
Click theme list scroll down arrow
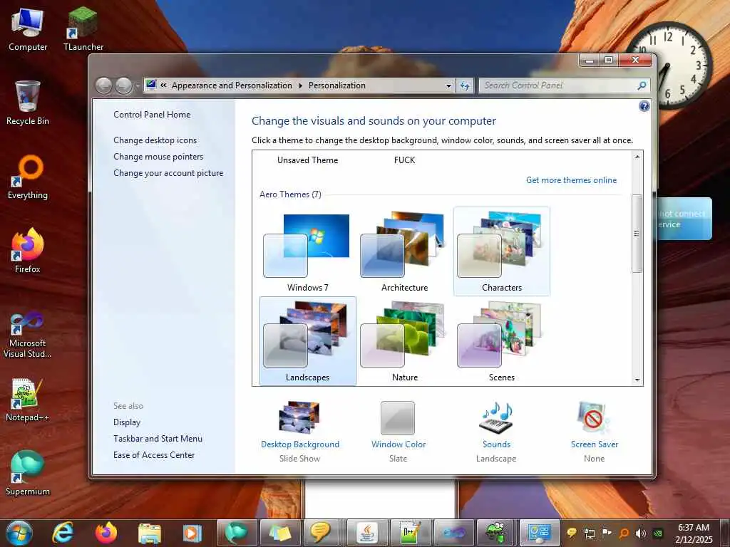637,380
